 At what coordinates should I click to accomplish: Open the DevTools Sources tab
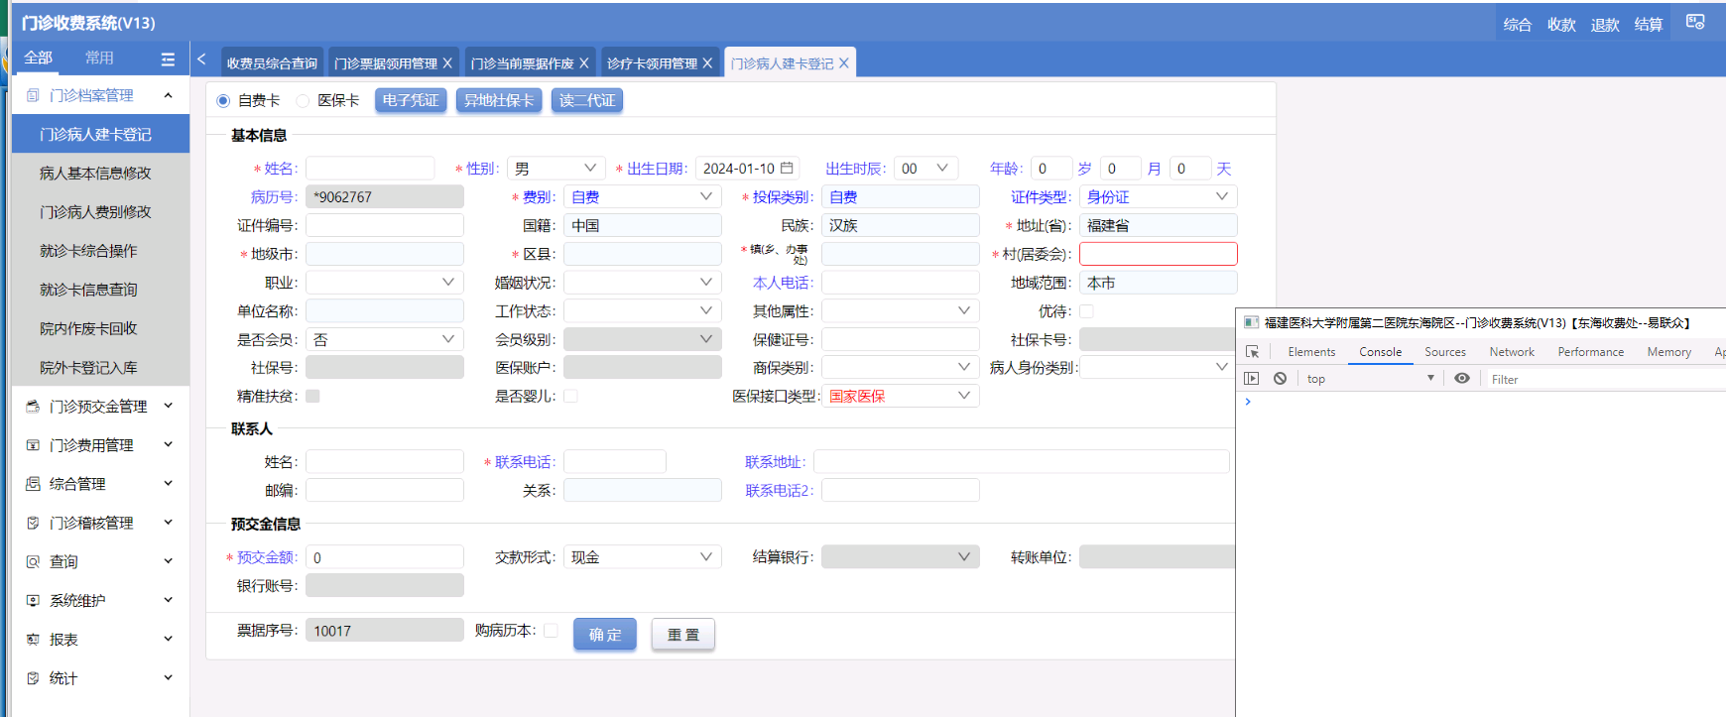1445,352
